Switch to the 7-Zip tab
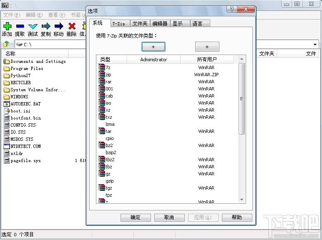This screenshot has height=240, width=322. (x=120, y=24)
